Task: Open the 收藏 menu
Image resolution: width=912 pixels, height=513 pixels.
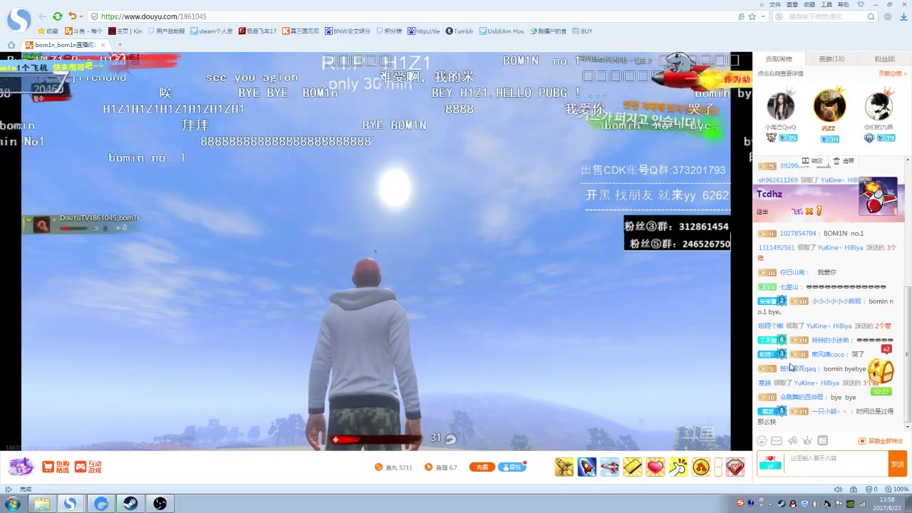Action: (809, 4)
